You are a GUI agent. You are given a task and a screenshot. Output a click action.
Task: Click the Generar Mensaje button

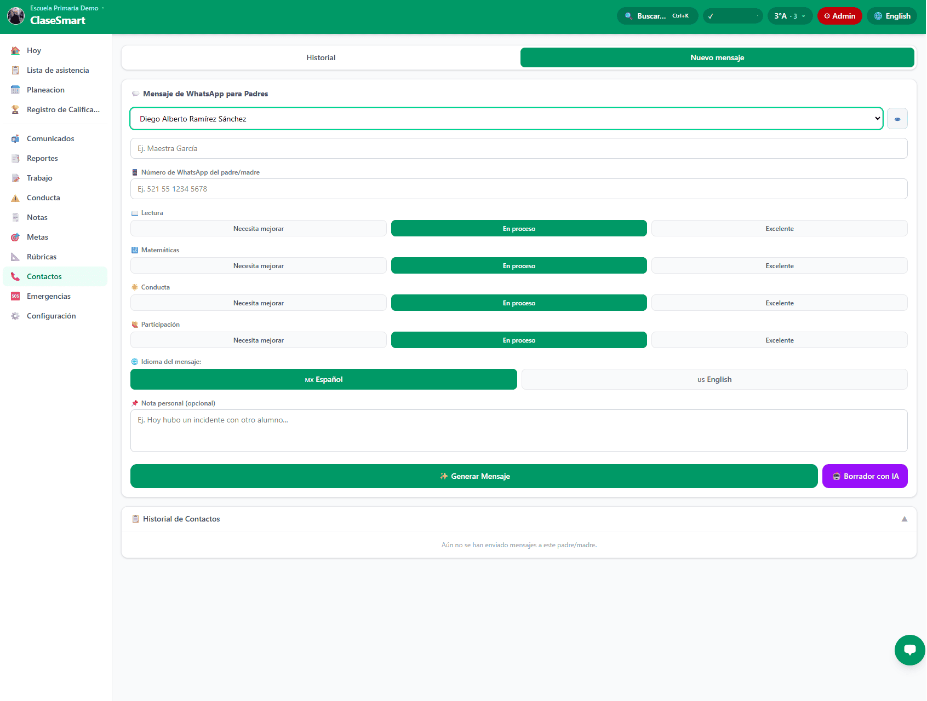pos(474,476)
